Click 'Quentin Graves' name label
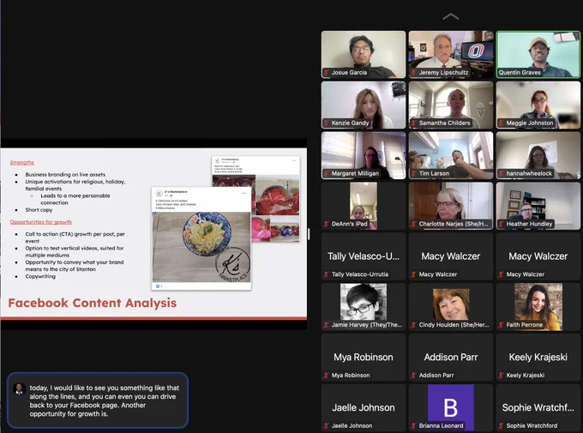 pyautogui.click(x=520, y=73)
